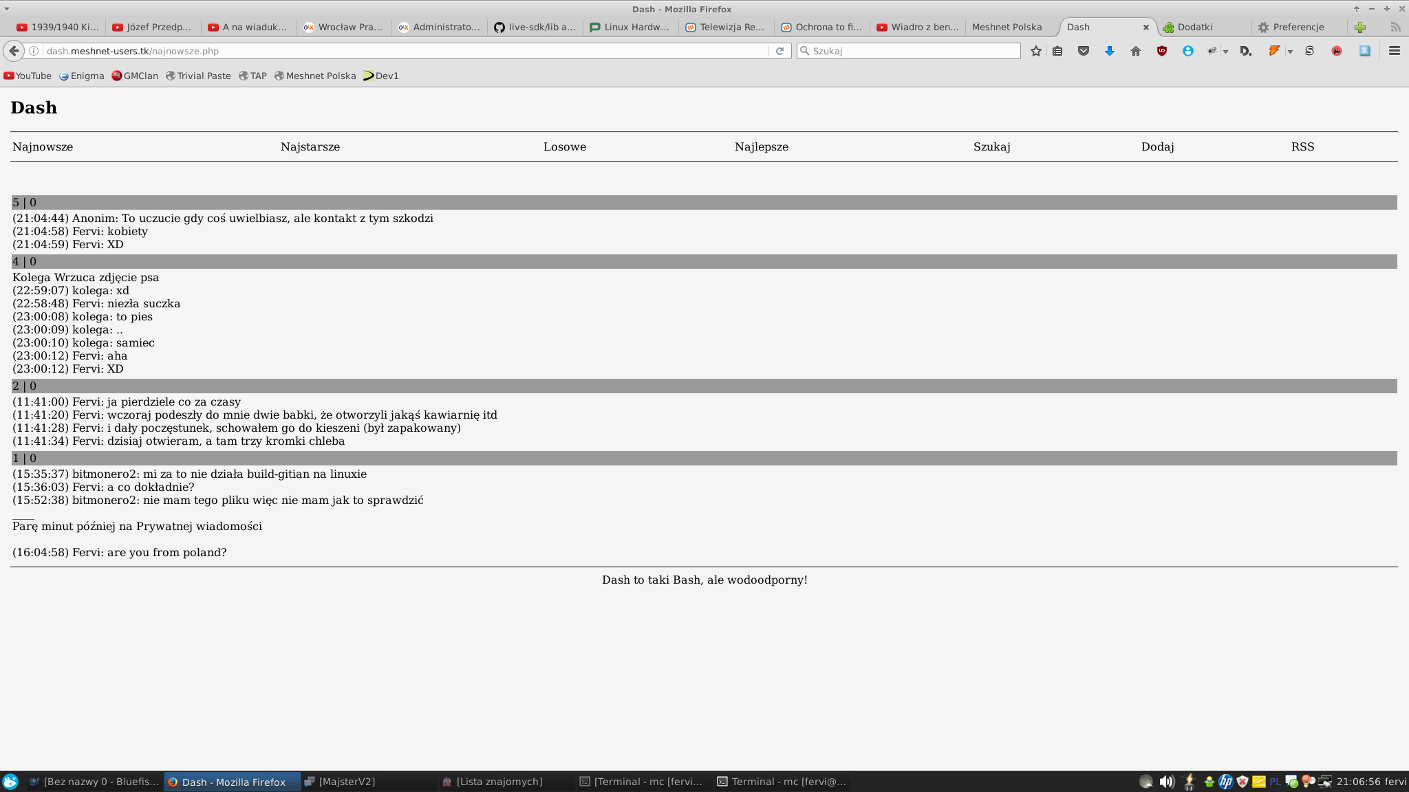Click the Home toolbar icon
The height and width of the screenshot is (792, 1409).
pyautogui.click(x=1136, y=51)
